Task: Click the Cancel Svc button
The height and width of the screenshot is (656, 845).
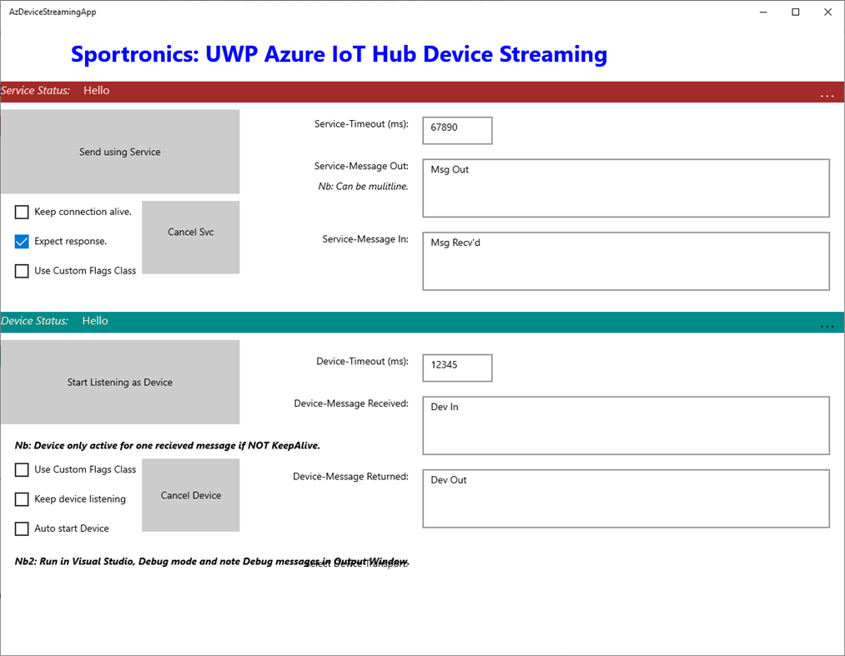Action: (190, 237)
